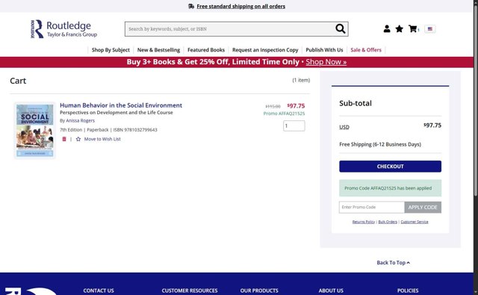Click Back To Top link

tap(394, 262)
